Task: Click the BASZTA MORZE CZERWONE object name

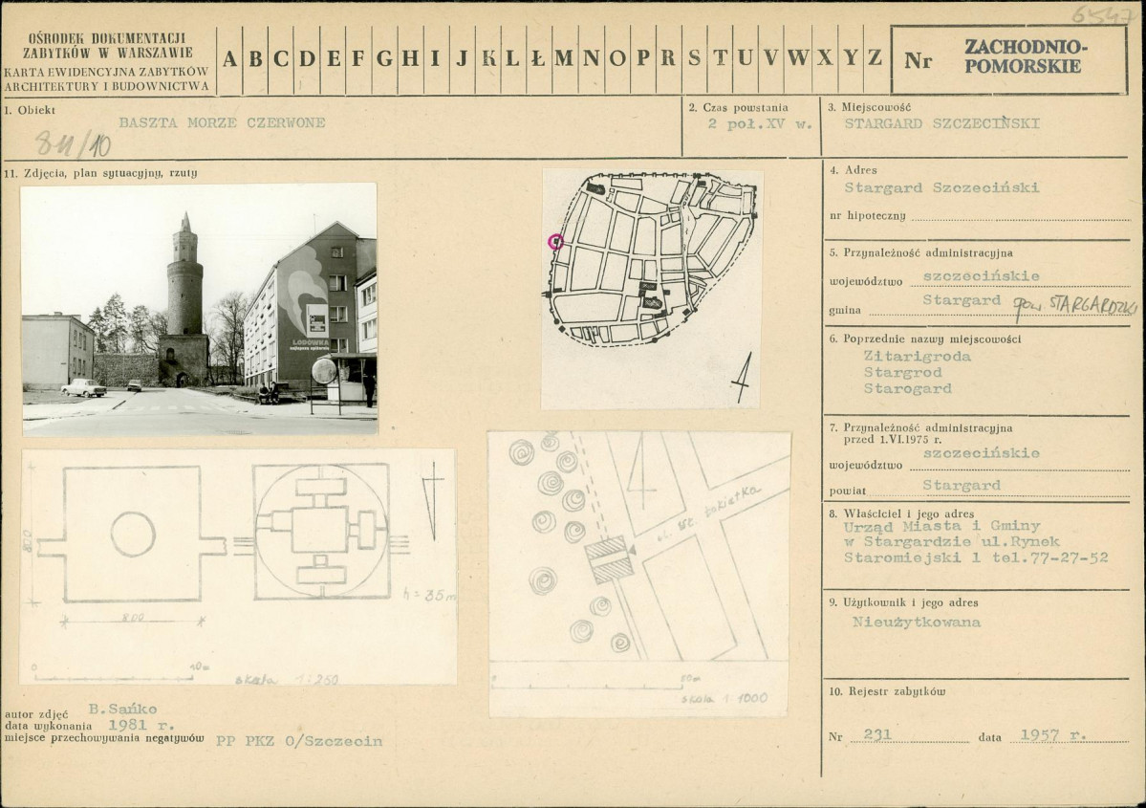Action: coord(222,123)
